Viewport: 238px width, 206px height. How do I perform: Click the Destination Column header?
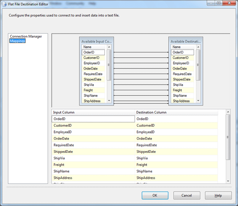(176, 112)
